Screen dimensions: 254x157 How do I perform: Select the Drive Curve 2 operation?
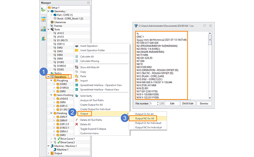(x=67, y=143)
